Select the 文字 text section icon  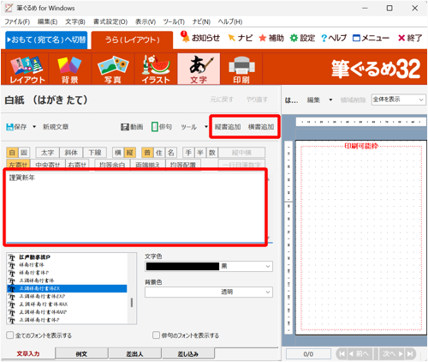pyautogui.click(x=199, y=69)
